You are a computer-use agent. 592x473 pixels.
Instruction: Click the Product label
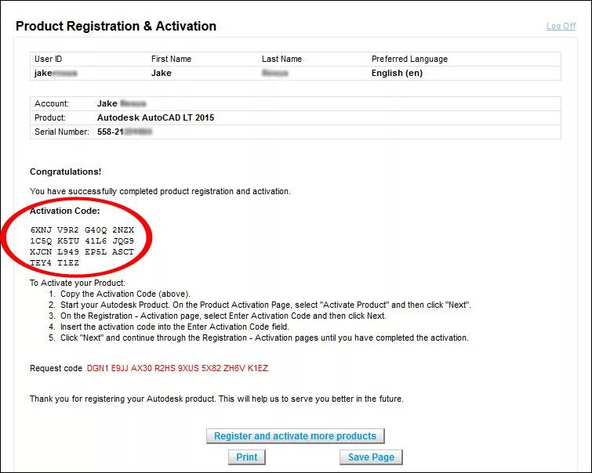tap(50, 117)
